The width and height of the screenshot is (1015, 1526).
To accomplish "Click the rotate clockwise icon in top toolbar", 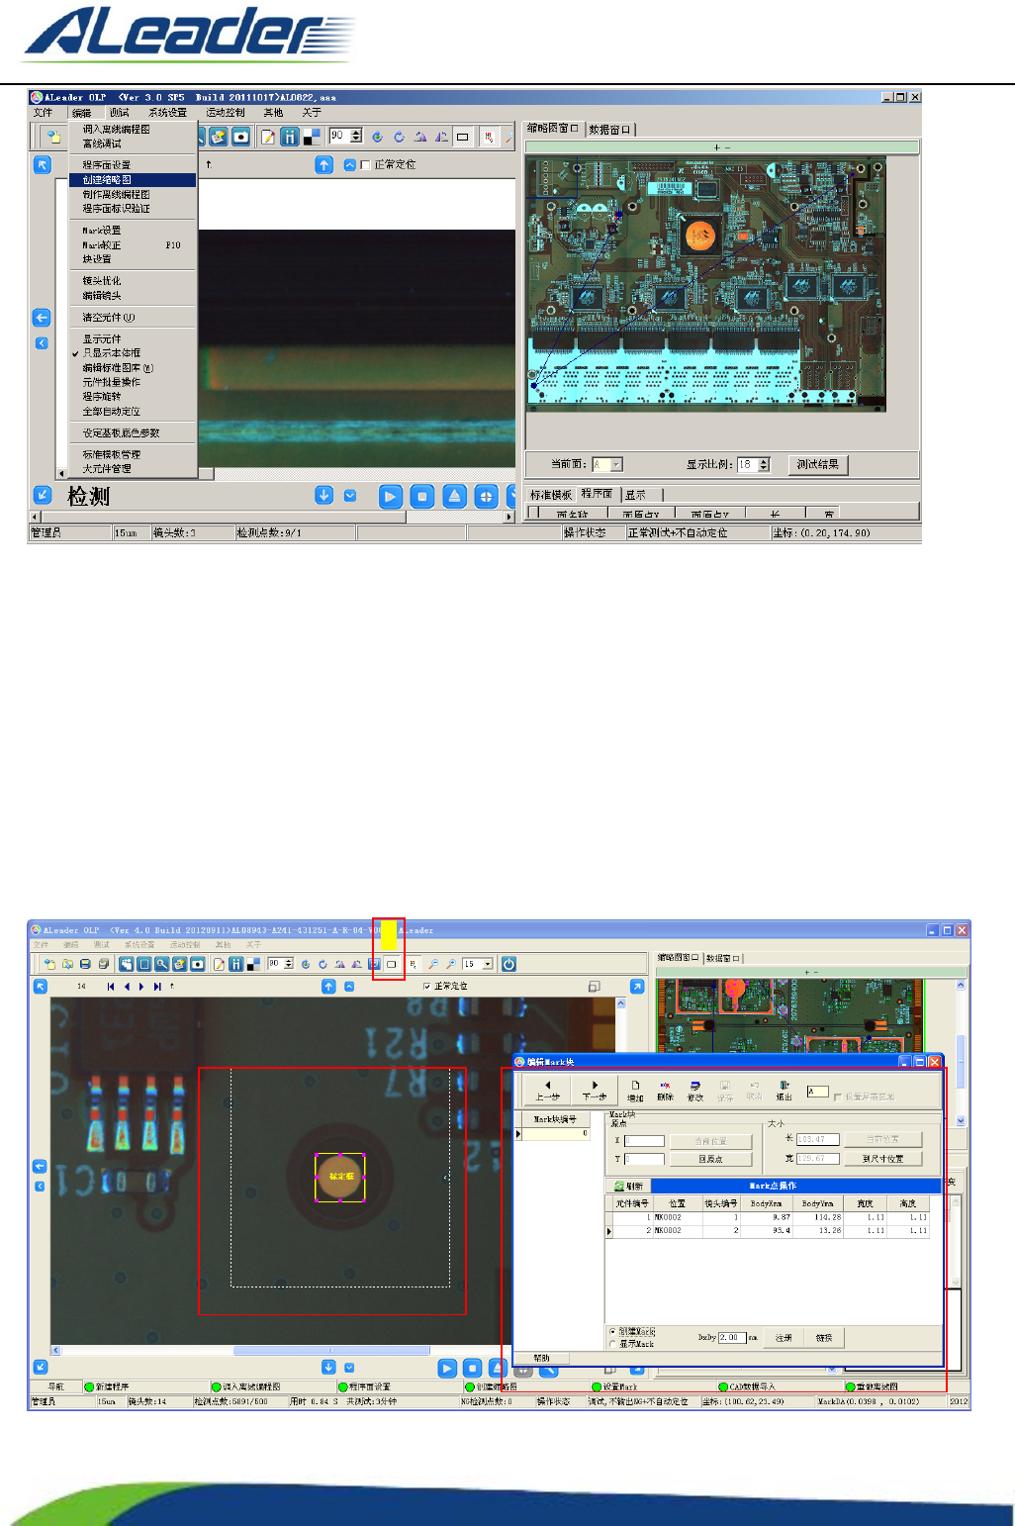I will pyautogui.click(x=399, y=137).
